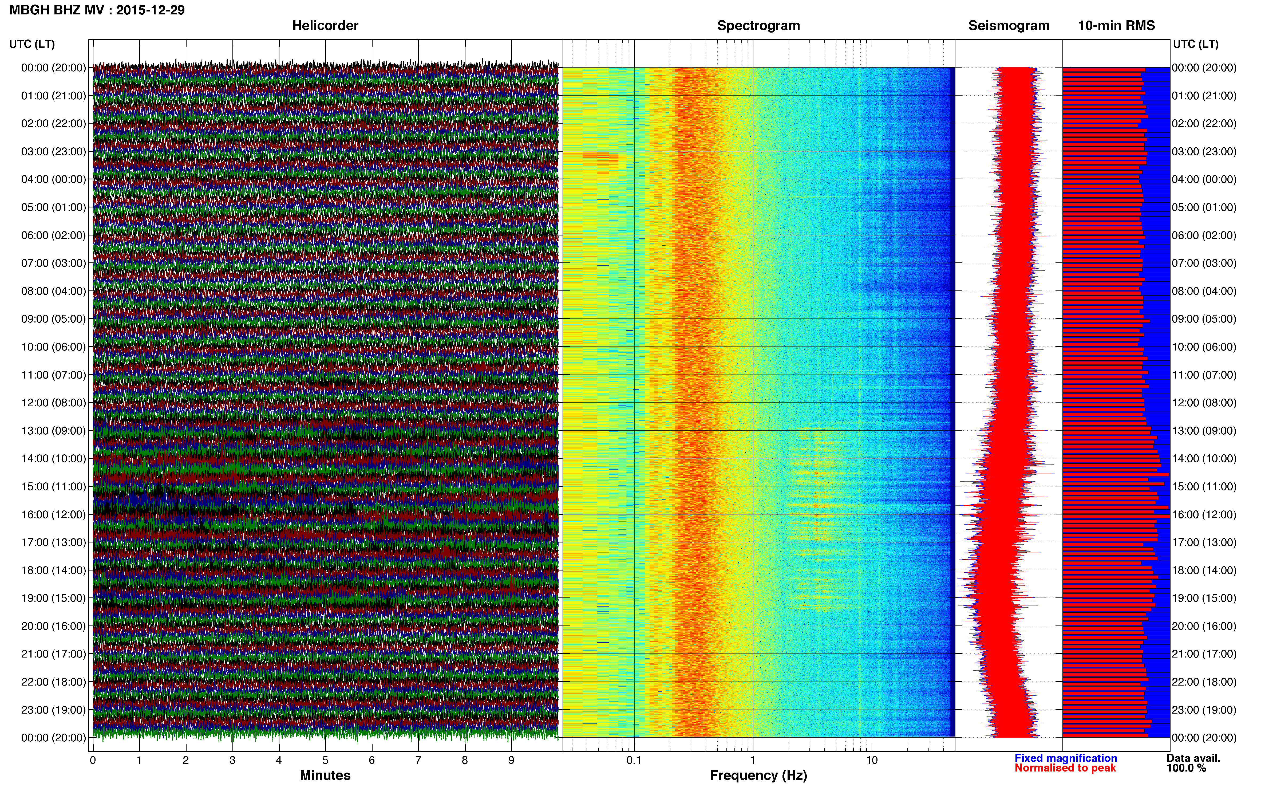Viewport: 1265px width, 791px height.
Task: Click minute tick label '0' on helicorder
Action: click(93, 761)
